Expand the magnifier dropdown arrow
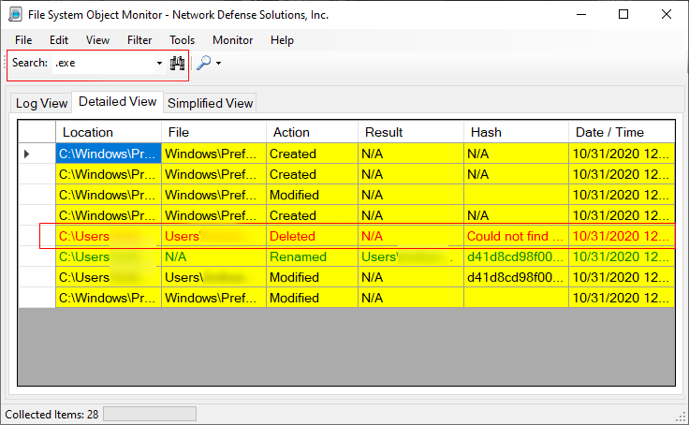Viewport: 689px width, 425px height. click(x=218, y=64)
